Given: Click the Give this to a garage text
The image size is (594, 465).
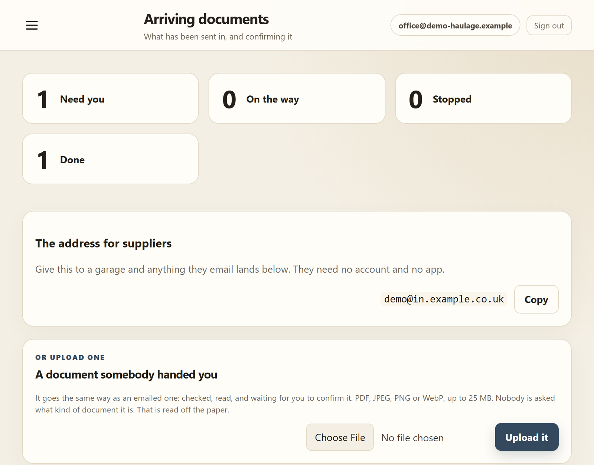Looking at the screenshot, I should (240, 269).
